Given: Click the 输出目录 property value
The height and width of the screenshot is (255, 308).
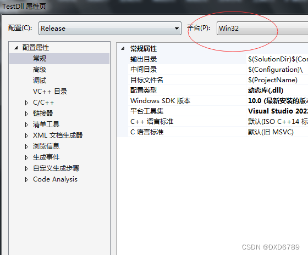Looking at the screenshot, I should (277, 59).
